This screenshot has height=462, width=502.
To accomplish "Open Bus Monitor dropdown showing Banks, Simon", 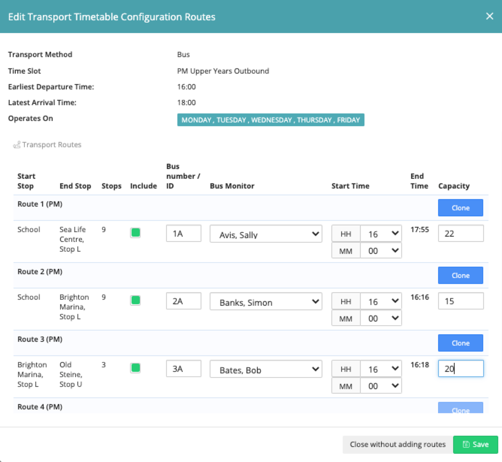I will click(x=266, y=301).
